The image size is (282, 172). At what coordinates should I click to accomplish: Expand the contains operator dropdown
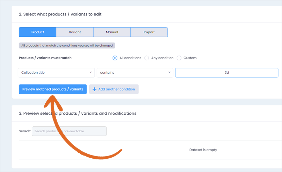135,73
